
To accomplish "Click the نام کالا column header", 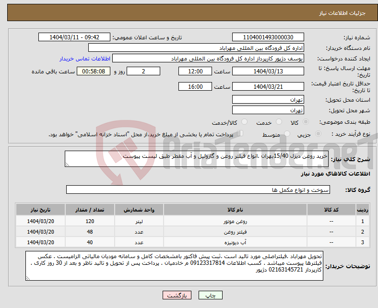I will point(235,210).
